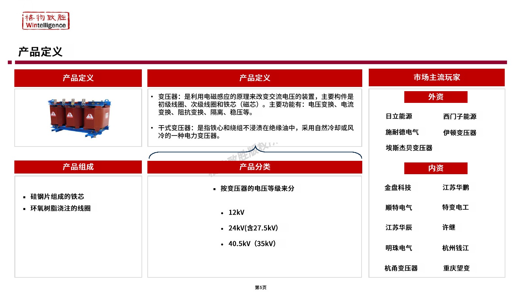Click the page number 第5页

(x=261, y=287)
